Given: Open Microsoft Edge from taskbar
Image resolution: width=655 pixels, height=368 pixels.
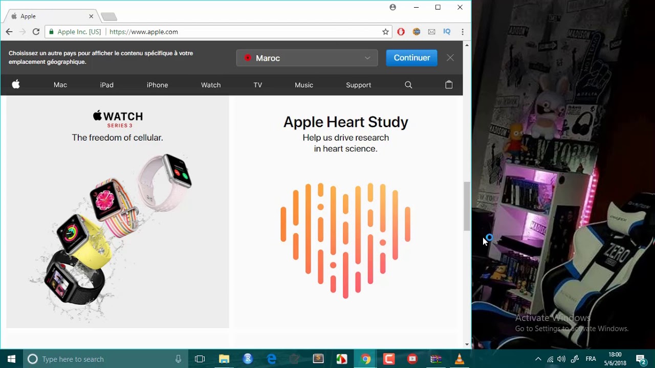Looking at the screenshot, I should tap(272, 359).
